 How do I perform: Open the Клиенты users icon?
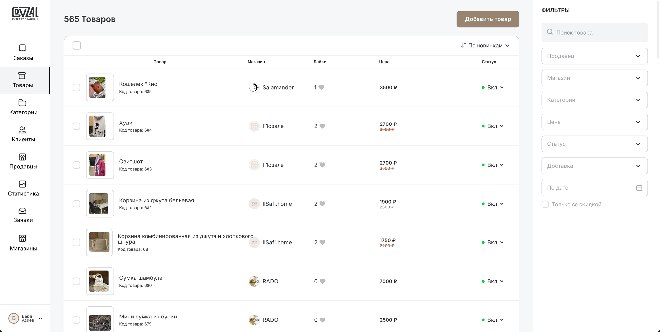click(x=22, y=130)
